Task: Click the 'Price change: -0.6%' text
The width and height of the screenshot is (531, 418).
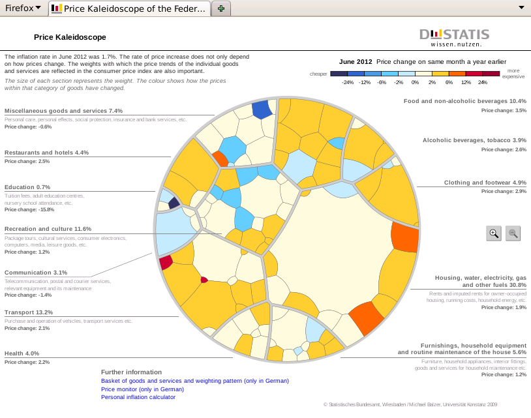Action: click(x=28, y=127)
